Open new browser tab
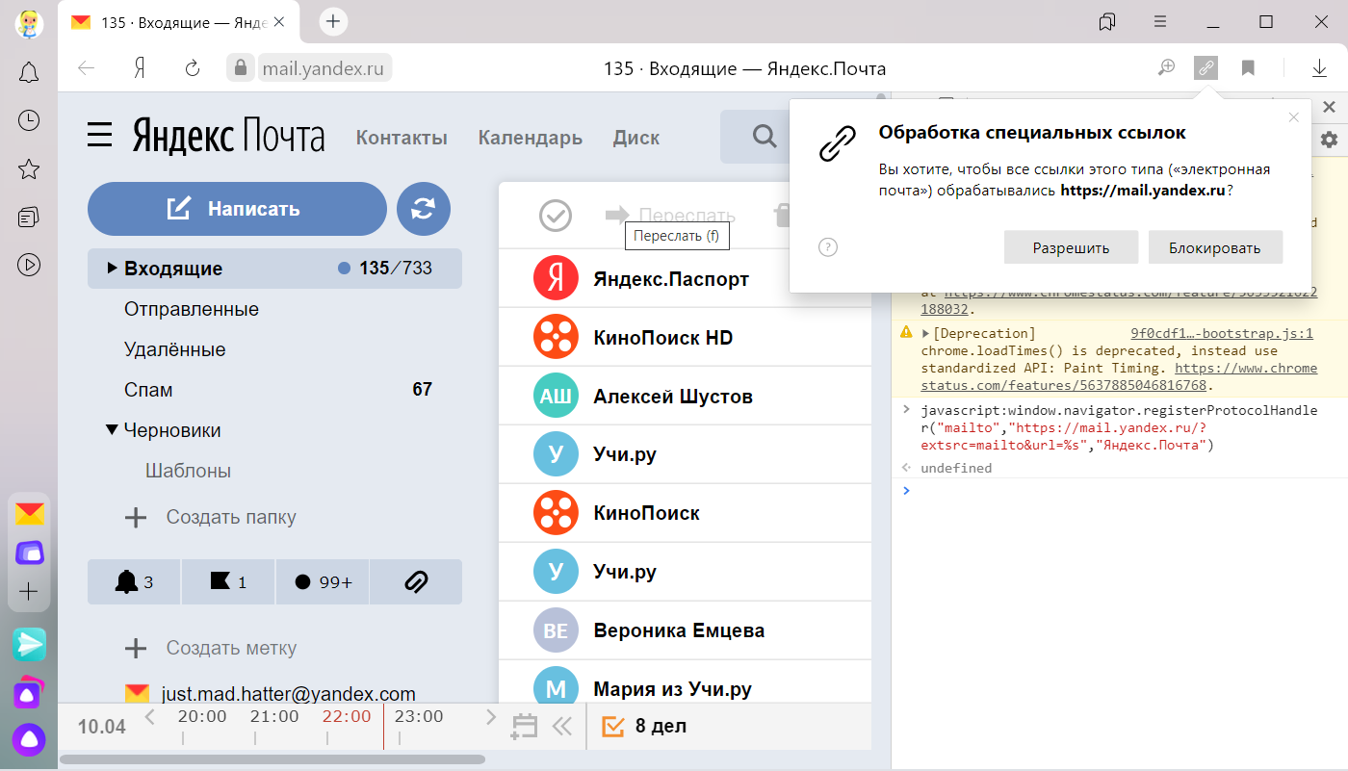Image resolution: width=1348 pixels, height=771 pixels. pyautogui.click(x=332, y=21)
